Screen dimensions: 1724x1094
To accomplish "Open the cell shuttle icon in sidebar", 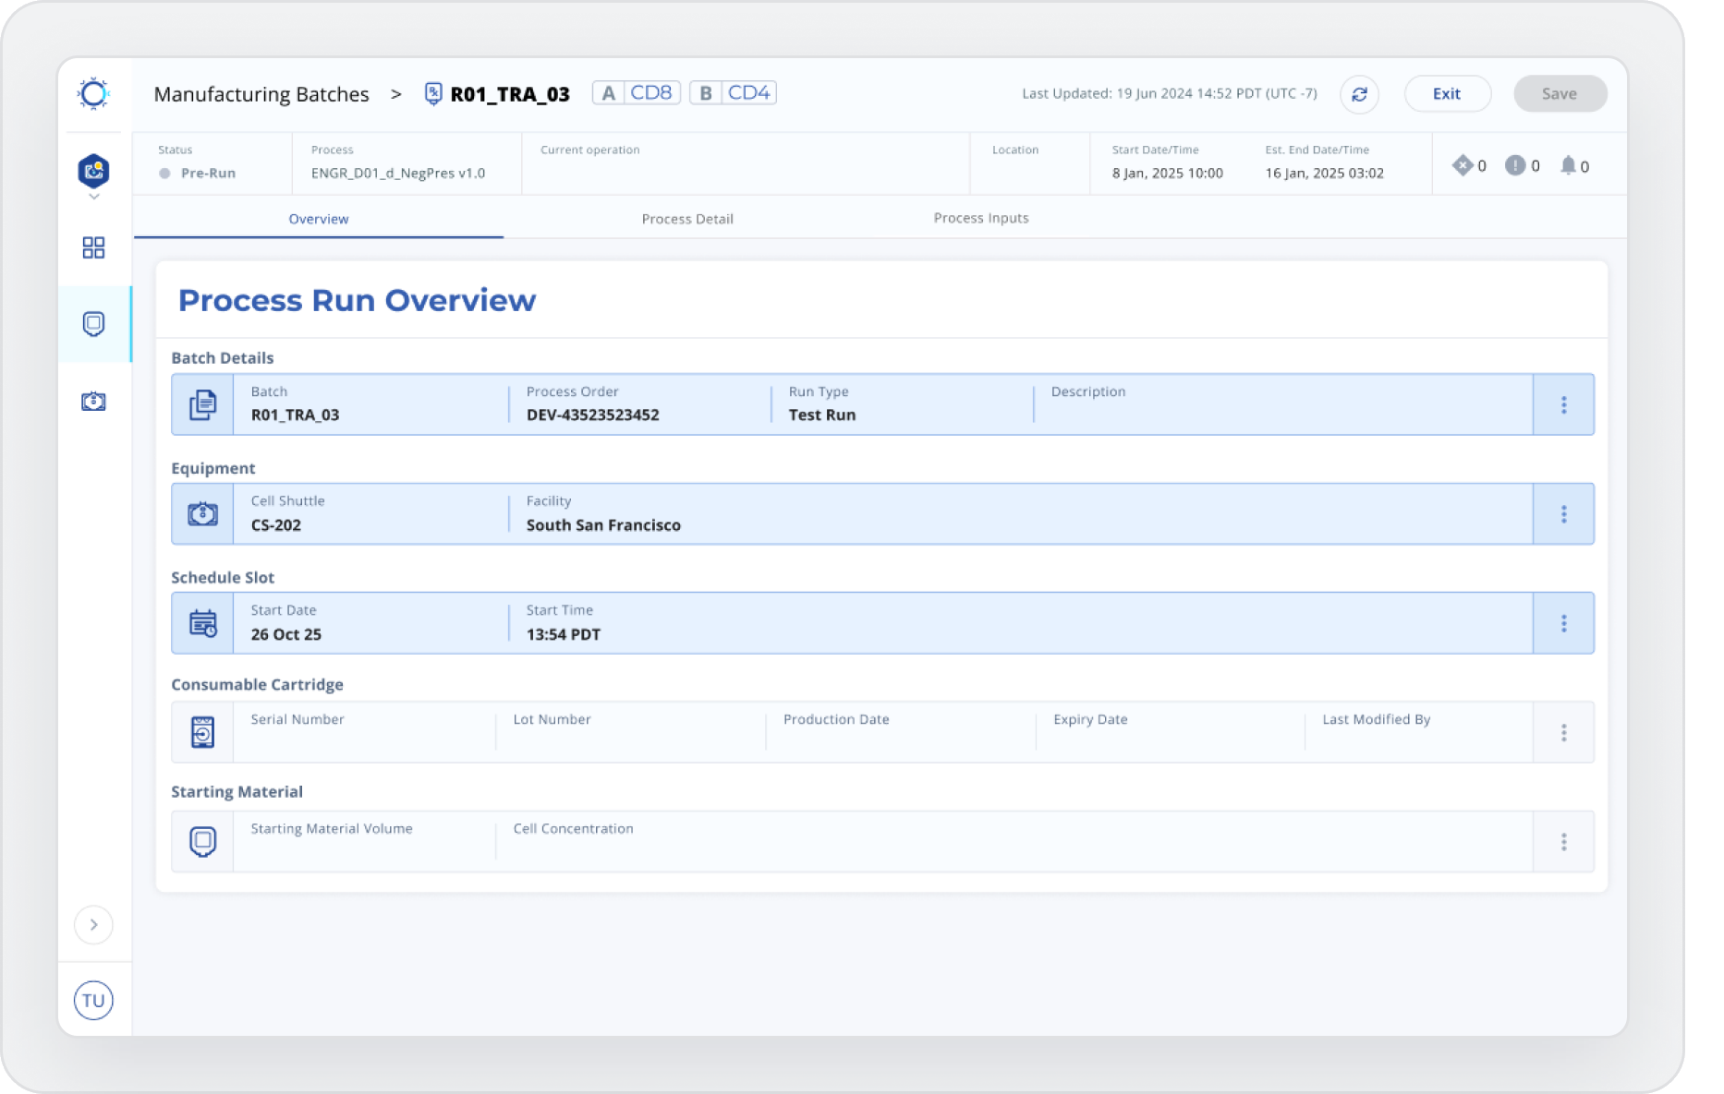I will 93,401.
